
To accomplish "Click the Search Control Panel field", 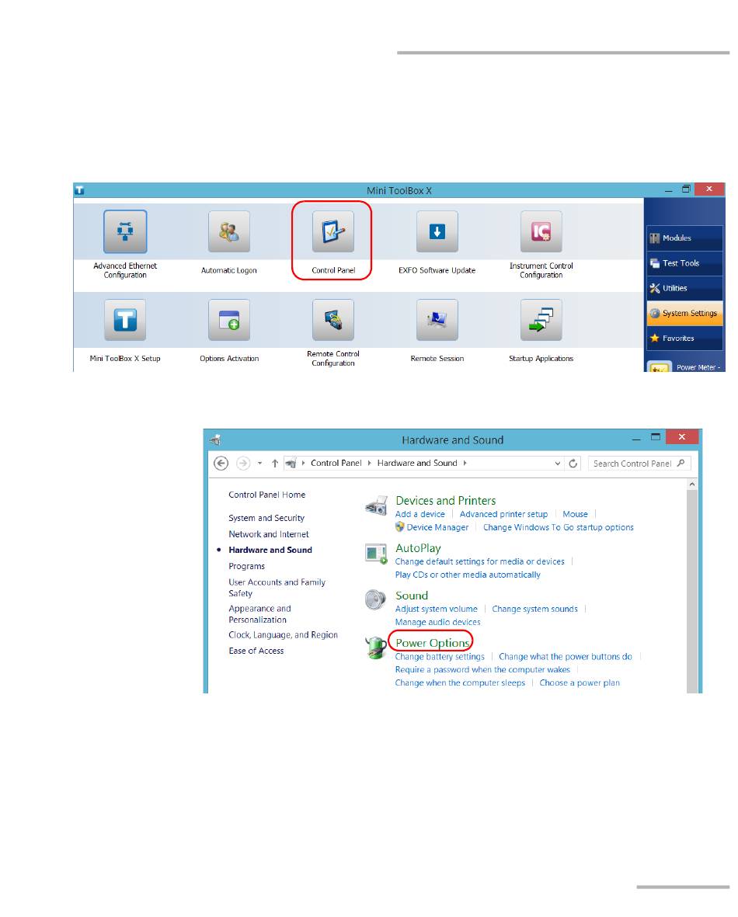I will (x=639, y=464).
